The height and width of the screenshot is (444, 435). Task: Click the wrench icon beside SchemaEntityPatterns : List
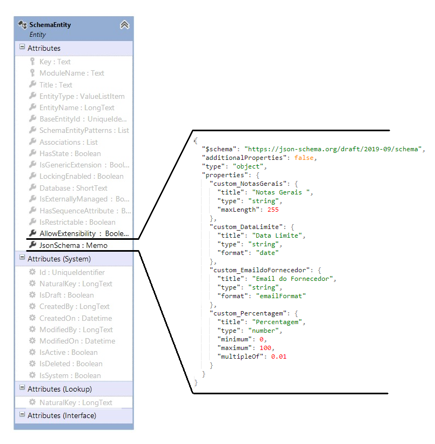[x=32, y=130]
